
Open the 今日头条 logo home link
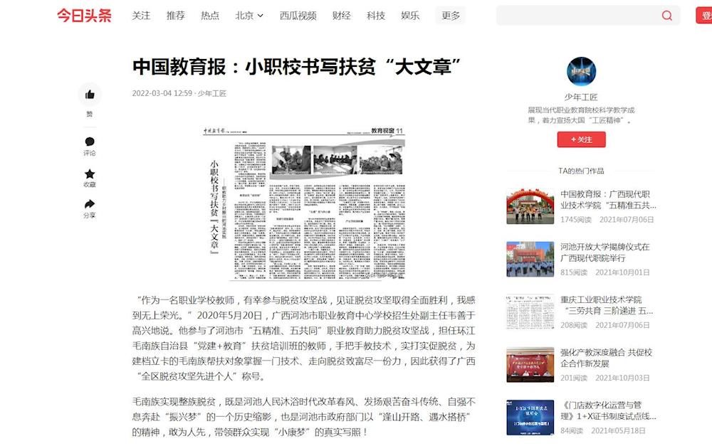tap(84, 16)
